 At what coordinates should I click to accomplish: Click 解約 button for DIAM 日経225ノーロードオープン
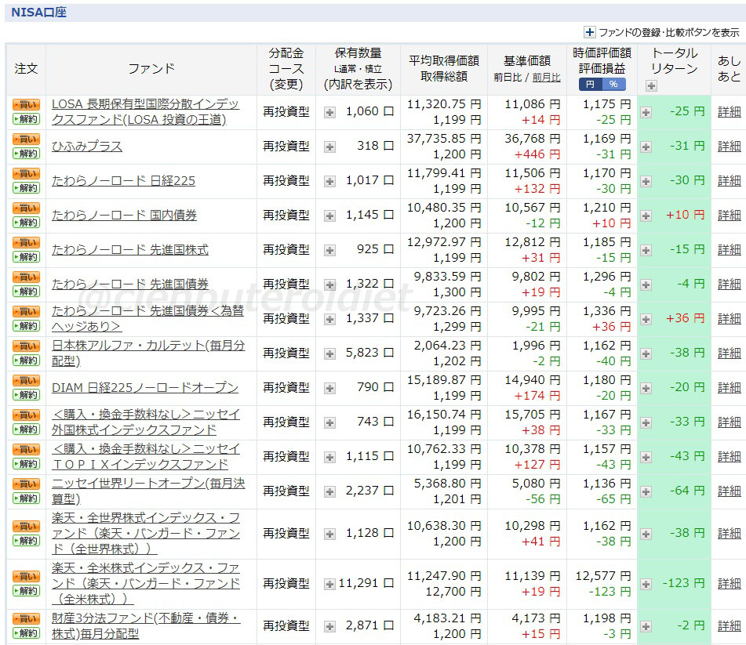point(26,395)
